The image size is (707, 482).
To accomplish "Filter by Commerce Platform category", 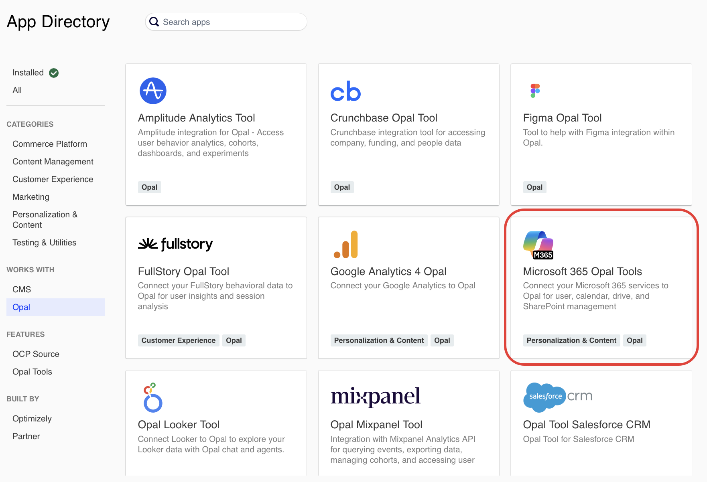I will 50,144.
